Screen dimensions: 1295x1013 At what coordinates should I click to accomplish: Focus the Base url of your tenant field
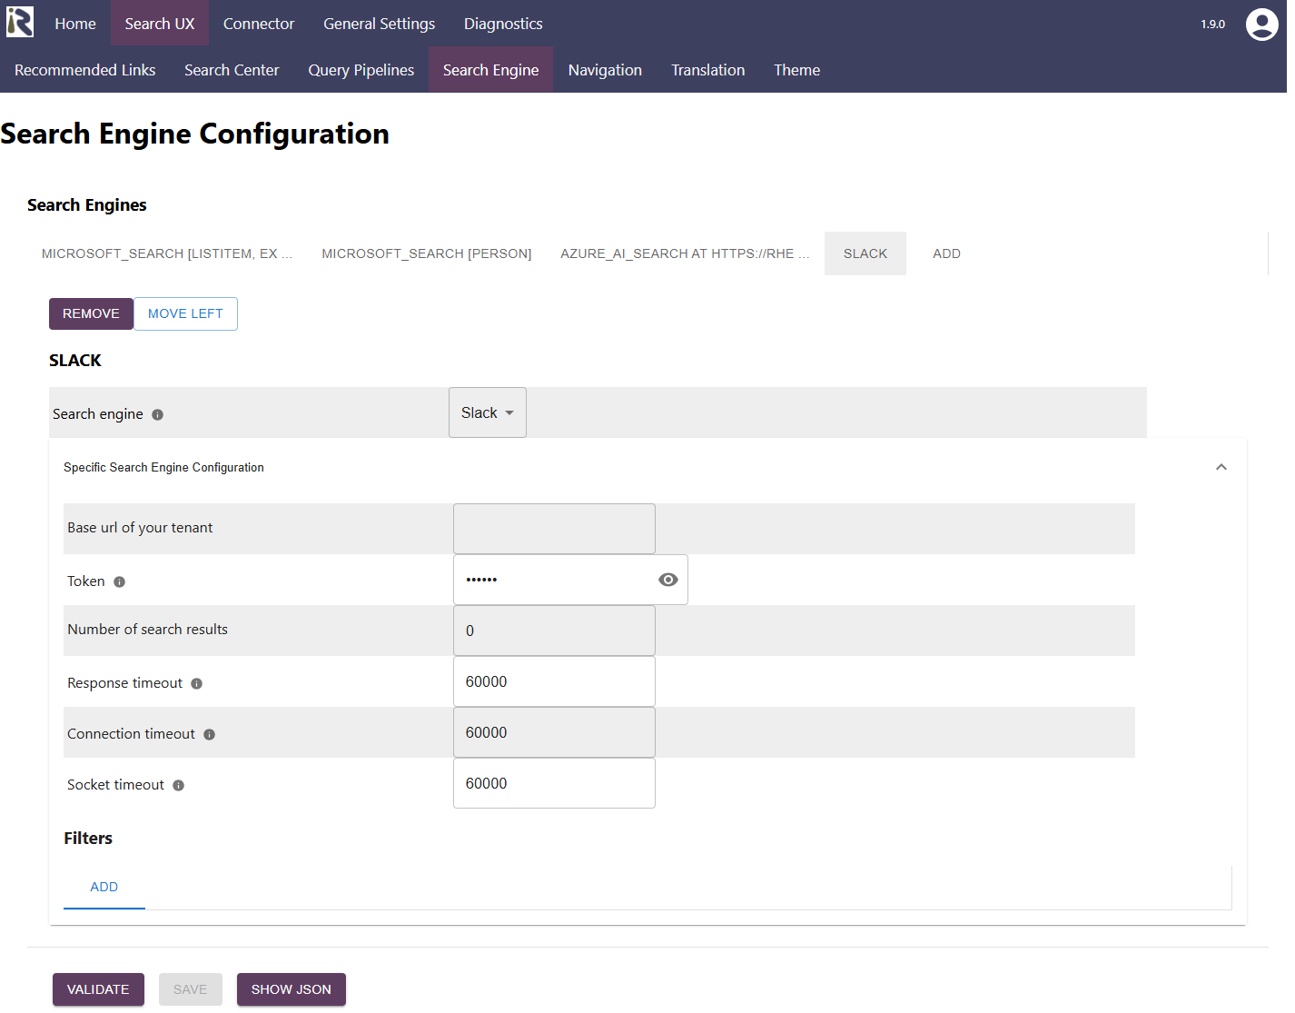click(x=554, y=529)
